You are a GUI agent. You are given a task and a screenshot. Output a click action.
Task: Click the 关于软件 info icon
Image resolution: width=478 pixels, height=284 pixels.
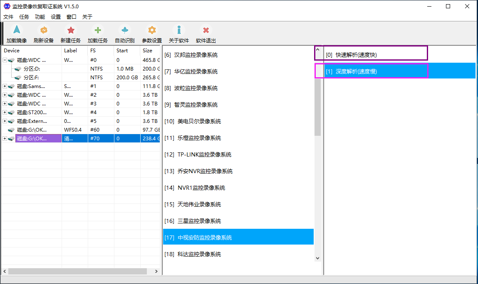[x=179, y=30]
